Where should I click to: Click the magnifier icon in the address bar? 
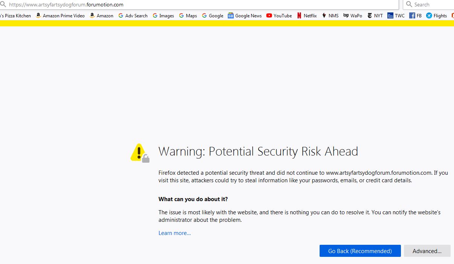point(3,5)
